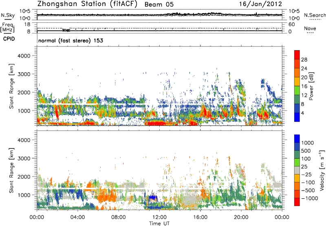
Task: Click '1000' tick on velocity panel y-axis
Action: coord(24,195)
